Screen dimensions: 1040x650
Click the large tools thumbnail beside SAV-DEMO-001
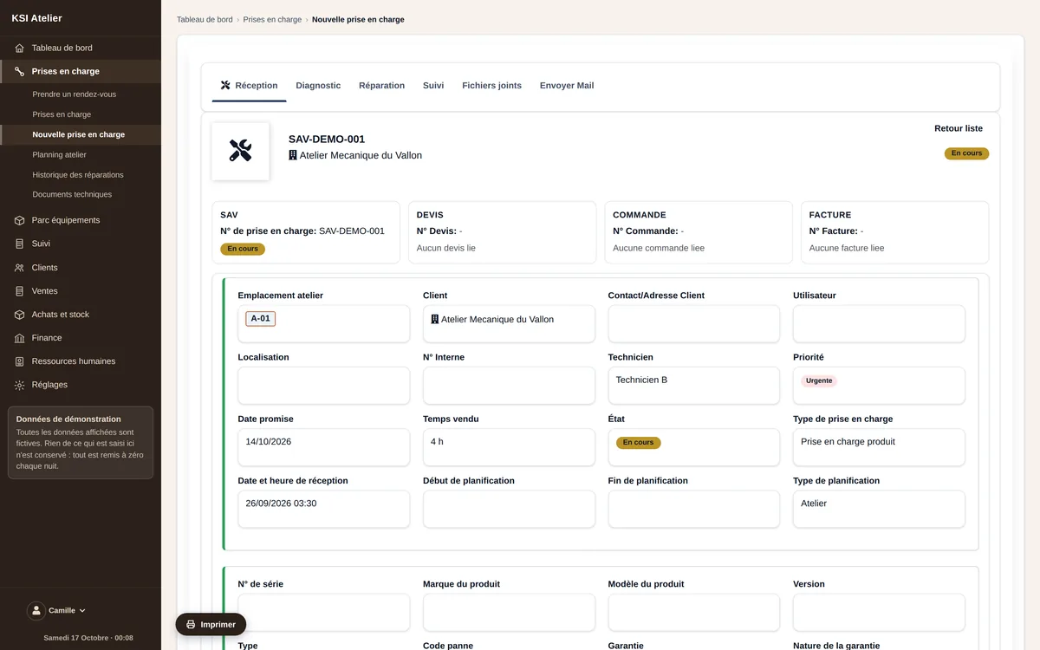[240, 151]
